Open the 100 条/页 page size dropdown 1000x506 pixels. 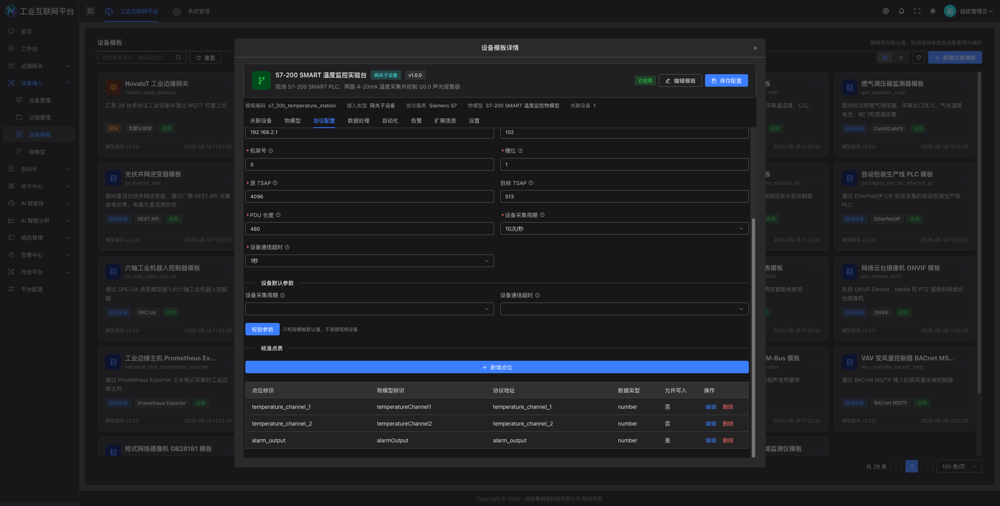click(x=959, y=466)
